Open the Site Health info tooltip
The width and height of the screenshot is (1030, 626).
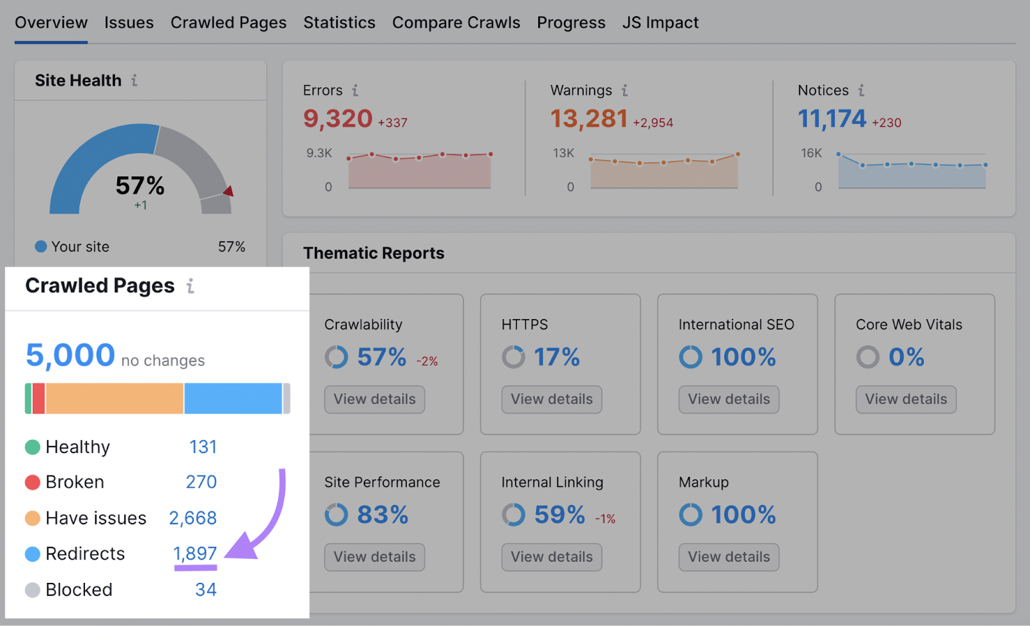tap(135, 80)
